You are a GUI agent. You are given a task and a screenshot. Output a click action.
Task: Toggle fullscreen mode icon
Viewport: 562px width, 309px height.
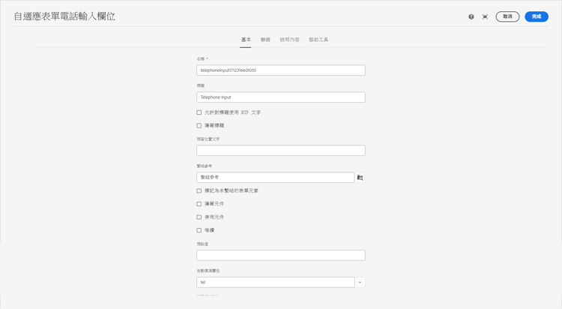485,16
